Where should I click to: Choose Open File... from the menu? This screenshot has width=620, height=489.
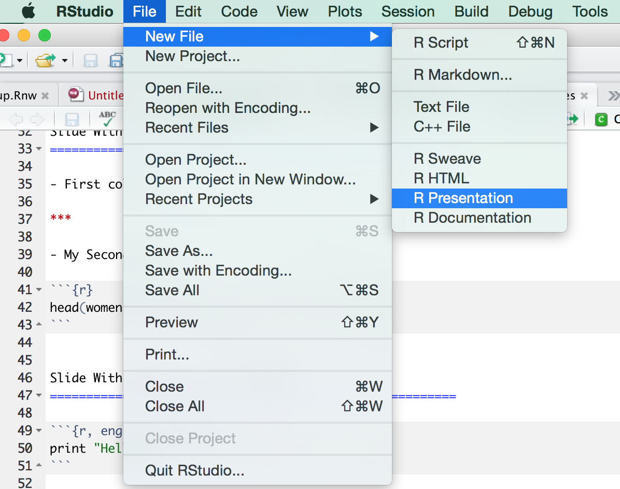tap(258, 88)
